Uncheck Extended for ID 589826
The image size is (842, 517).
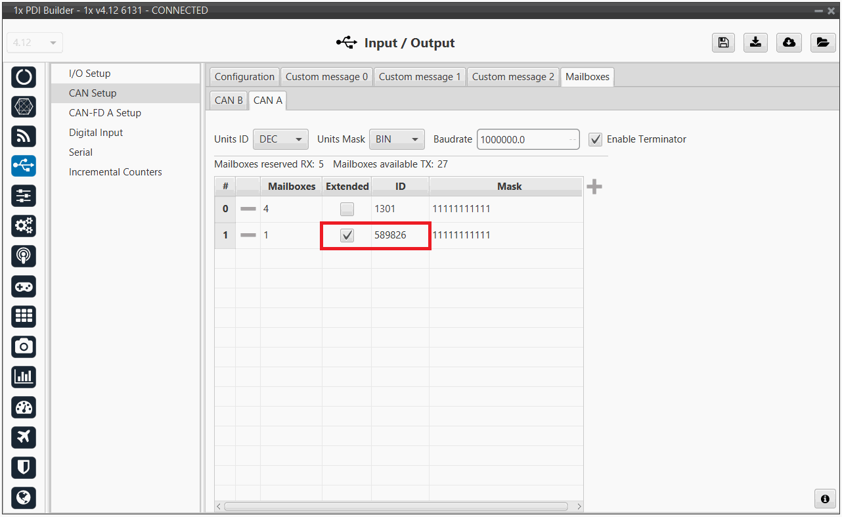pos(347,235)
